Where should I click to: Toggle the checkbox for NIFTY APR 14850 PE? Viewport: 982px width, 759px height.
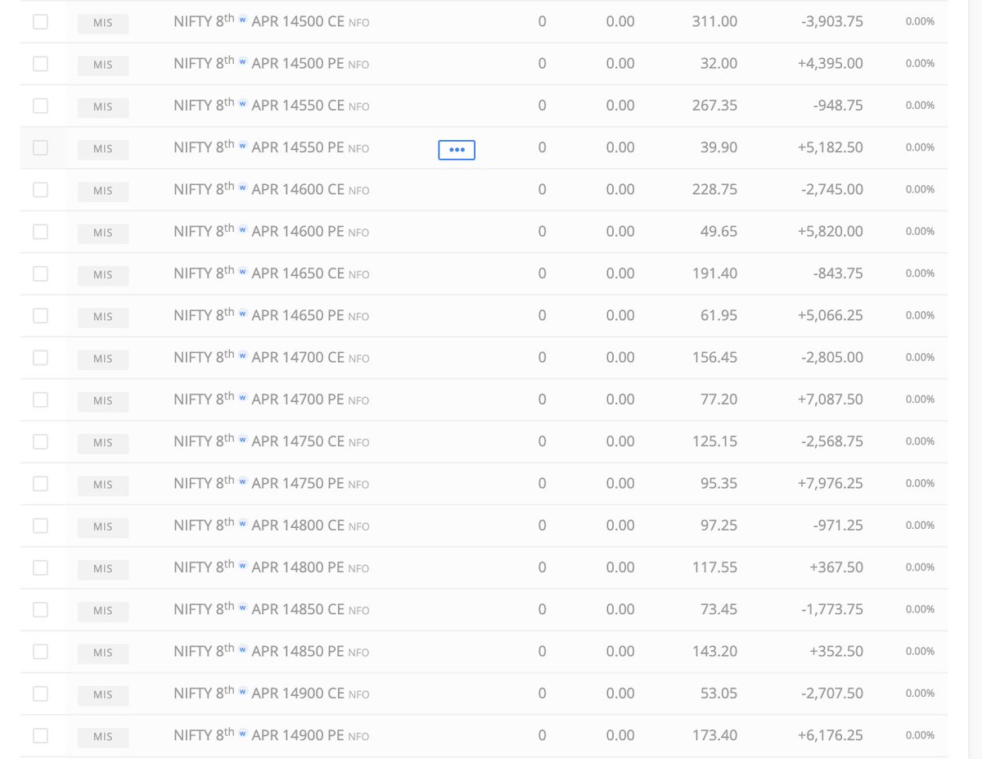(40, 652)
